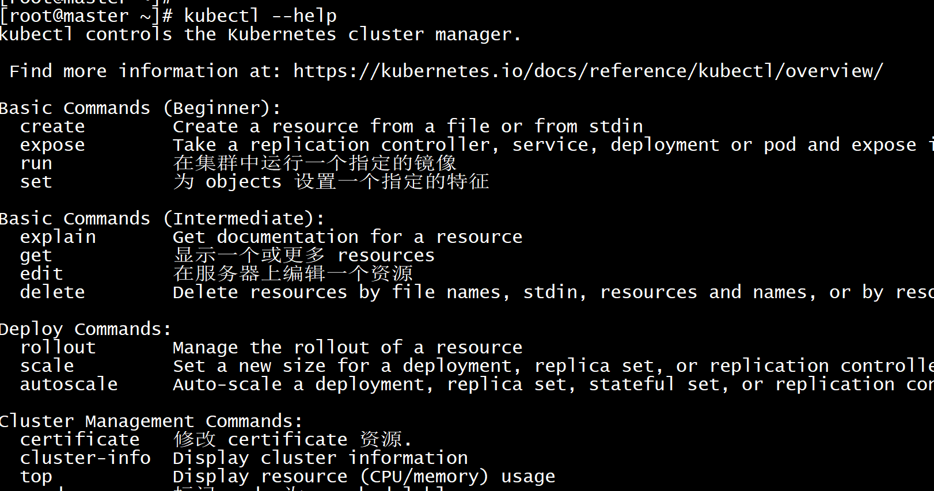Click the 'run' command name
Screen dimensions: 934x491
point(36,163)
